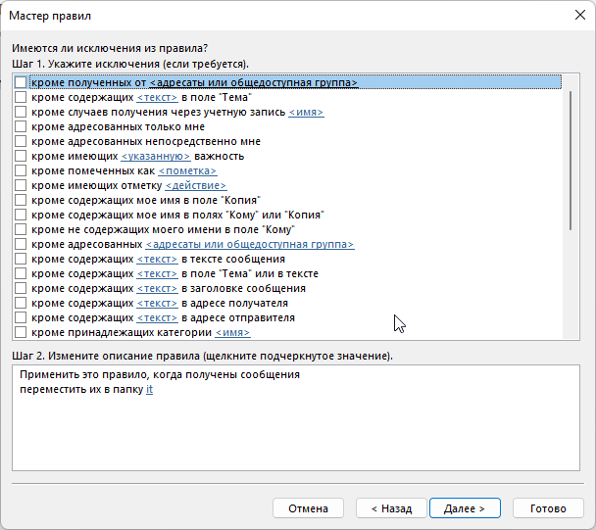Enable 'кроме адресованных только мне' checkbox
The width and height of the screenshot is (596, 530).
click(x=21, y=126)
